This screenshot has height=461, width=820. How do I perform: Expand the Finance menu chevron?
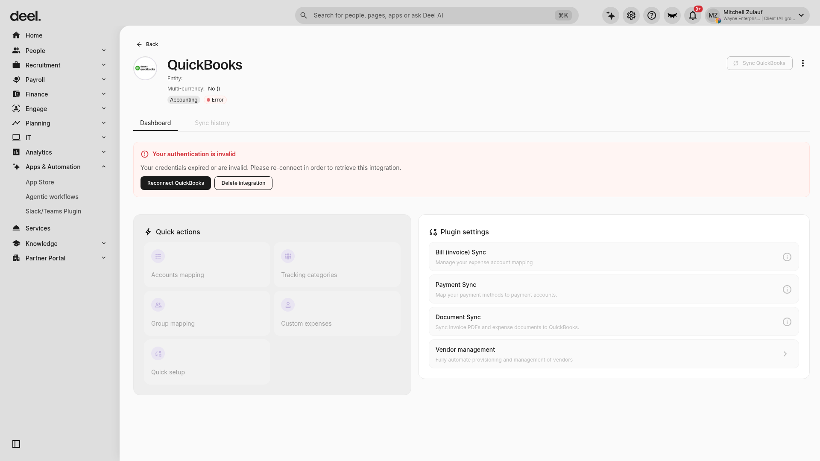pyautogui.click(x=104, y=94)
